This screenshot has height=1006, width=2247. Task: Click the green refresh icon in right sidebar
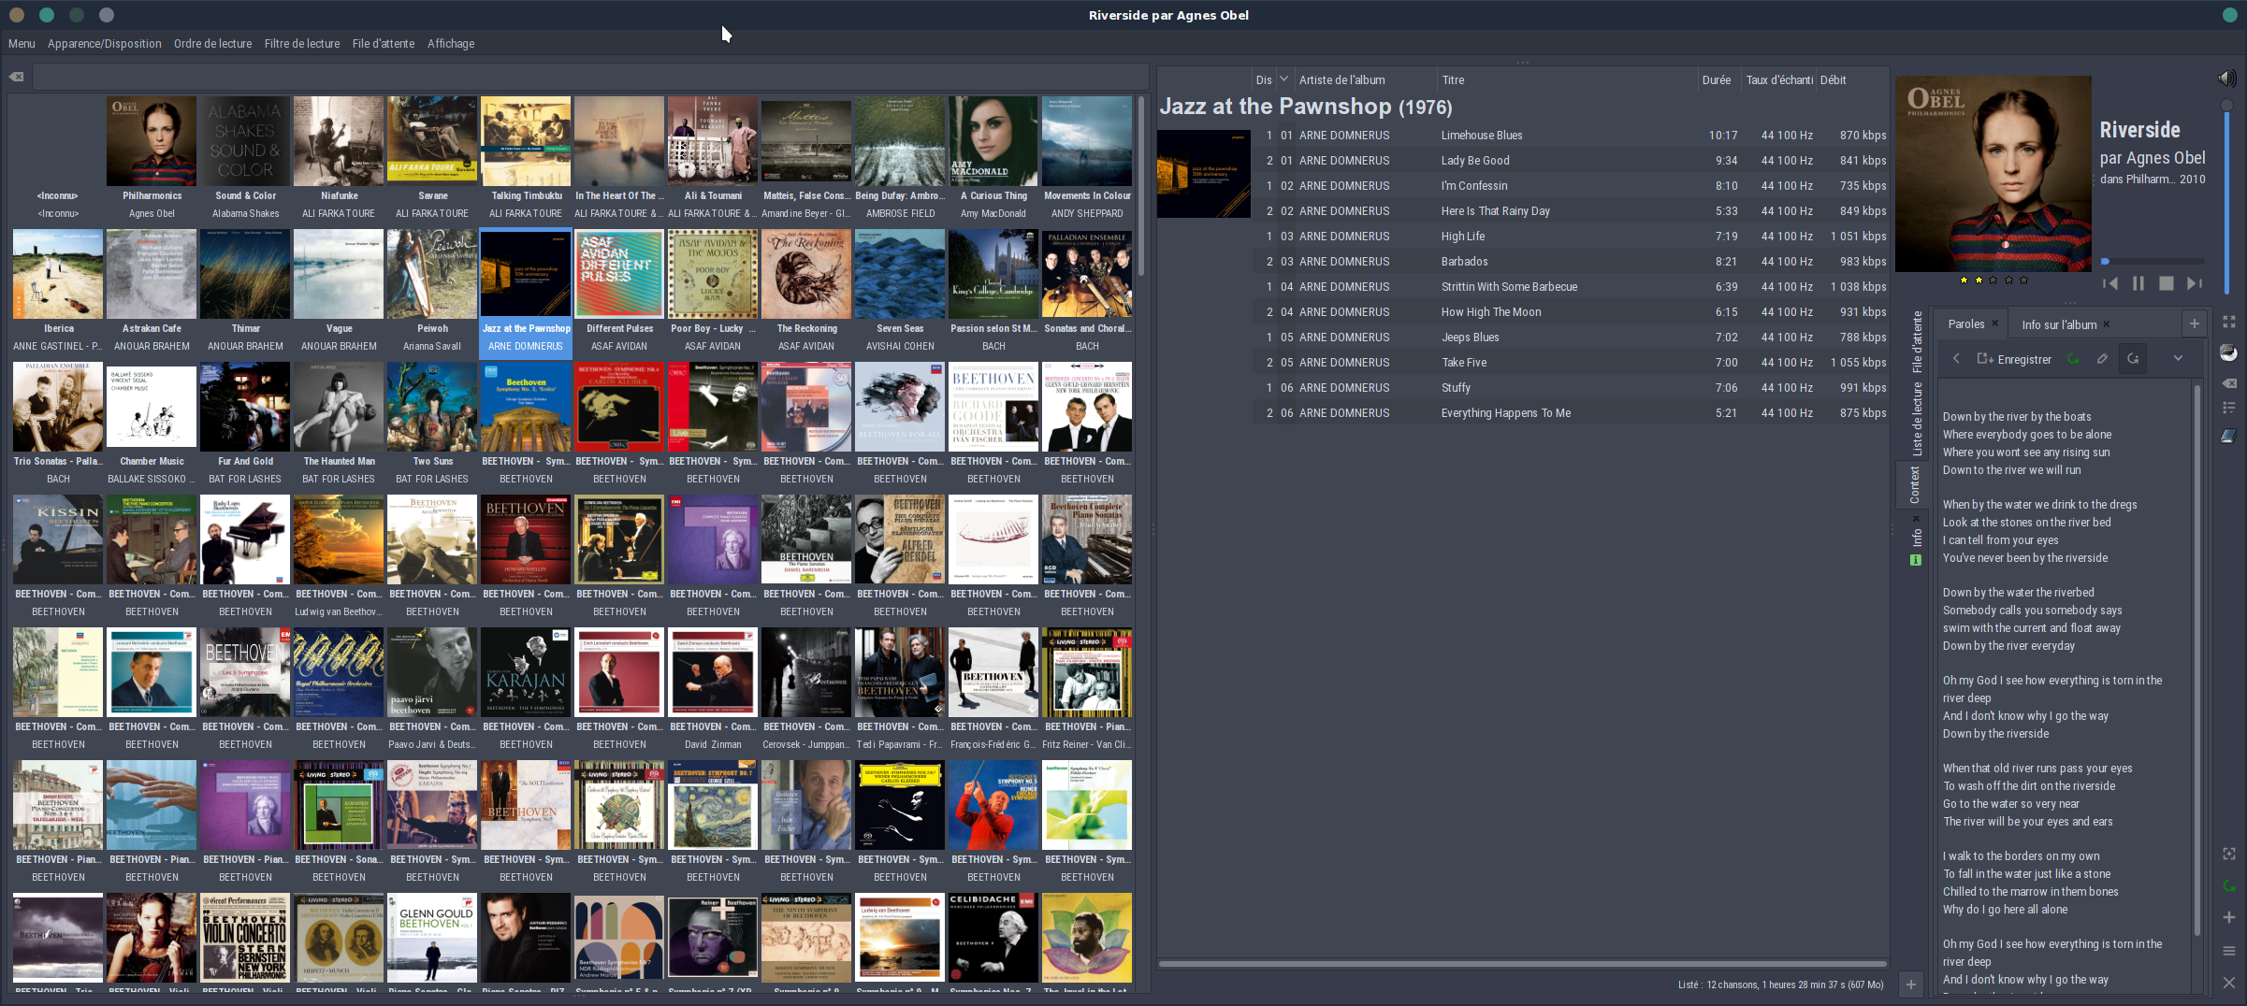[2229, 885]
